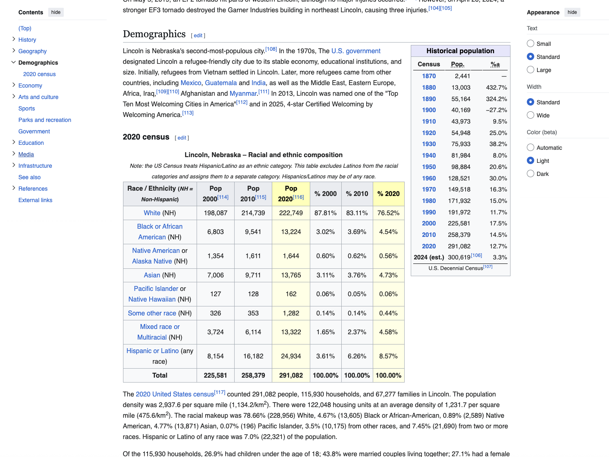609x457 pixels.
Task: Hide the Appearance panel
Action: coord(572,12)
